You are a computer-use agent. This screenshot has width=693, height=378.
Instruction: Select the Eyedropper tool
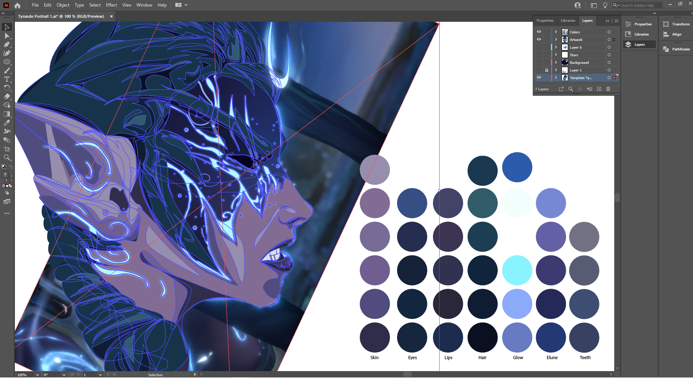(7, 123)
